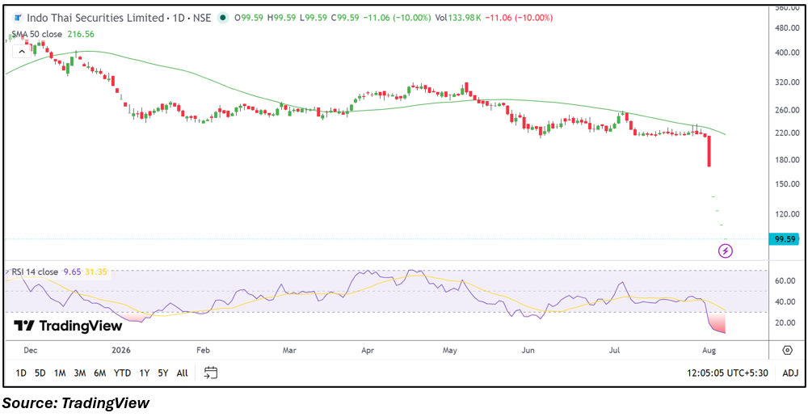Select the 6M time range
The width and height of the screenshot is (808, 417).
(99, 373)
